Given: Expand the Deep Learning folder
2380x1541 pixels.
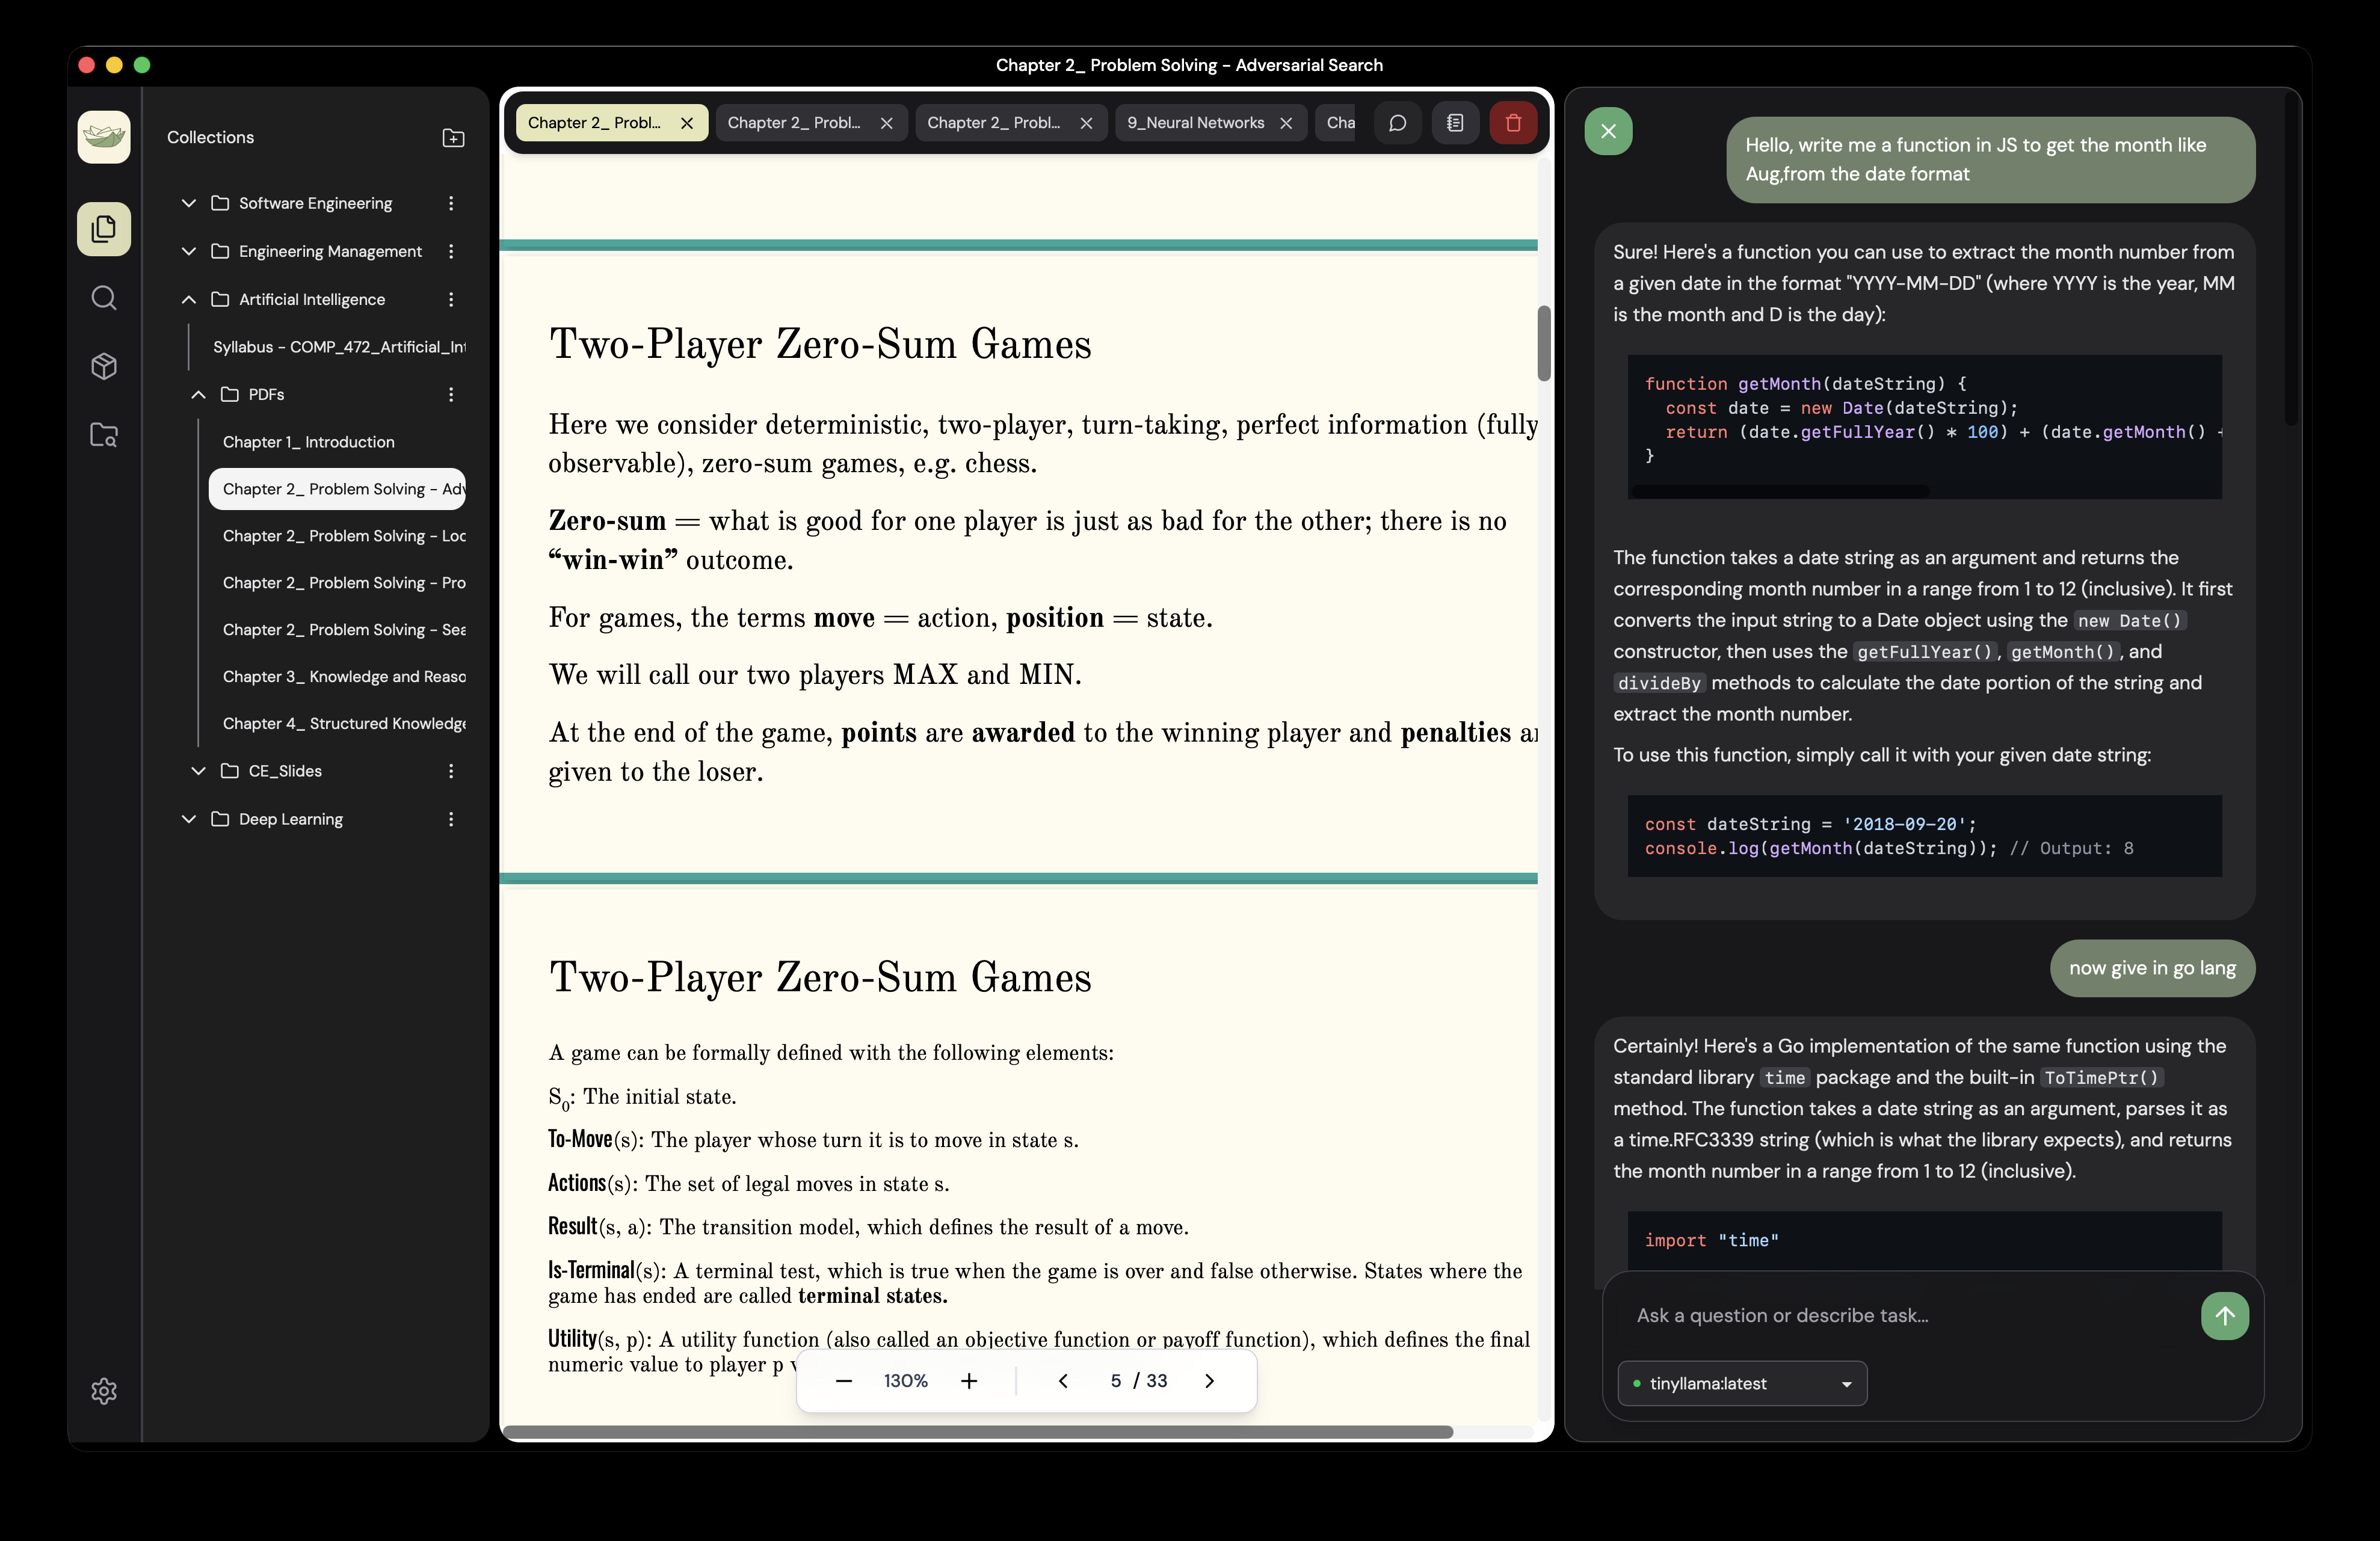Looking at the screenshot, I should (x=189, y=819).
